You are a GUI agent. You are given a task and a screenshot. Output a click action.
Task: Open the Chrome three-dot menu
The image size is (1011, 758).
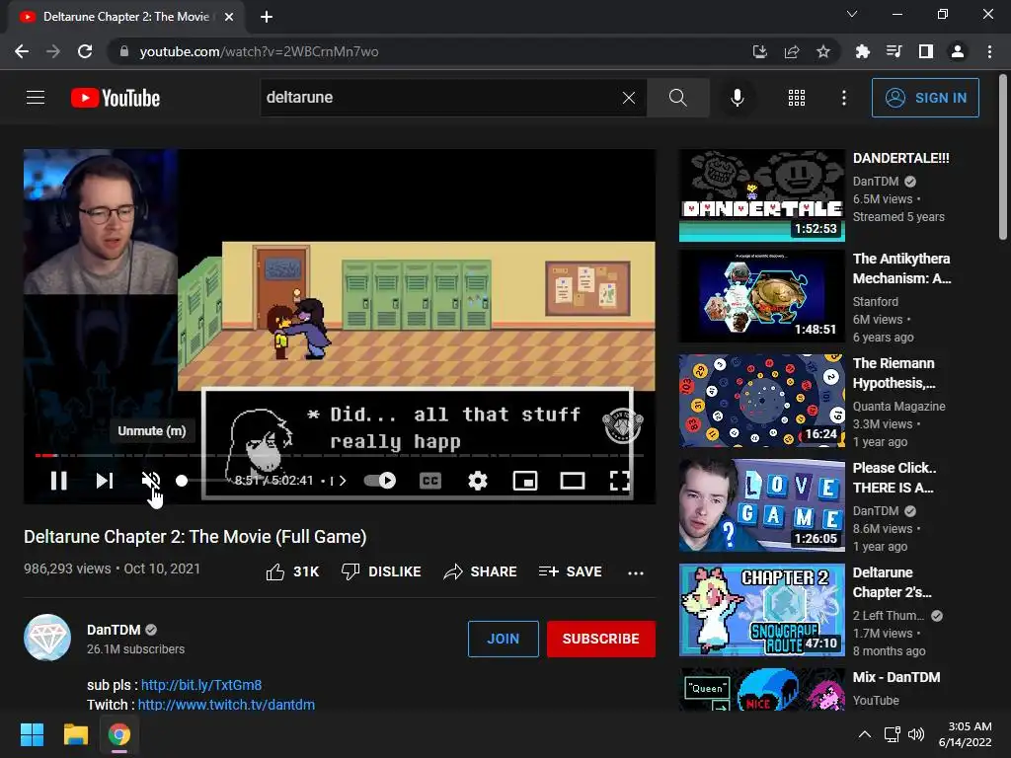(x=989, y=51)
